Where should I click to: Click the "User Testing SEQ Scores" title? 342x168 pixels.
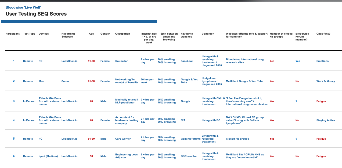tap(36, 14)
